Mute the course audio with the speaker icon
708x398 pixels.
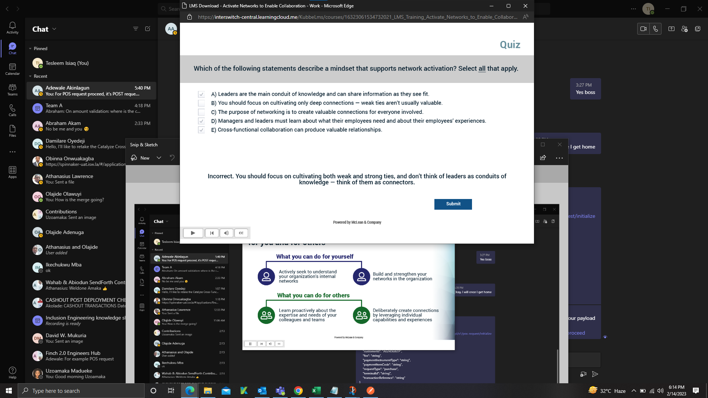click(x=226, y=233)
